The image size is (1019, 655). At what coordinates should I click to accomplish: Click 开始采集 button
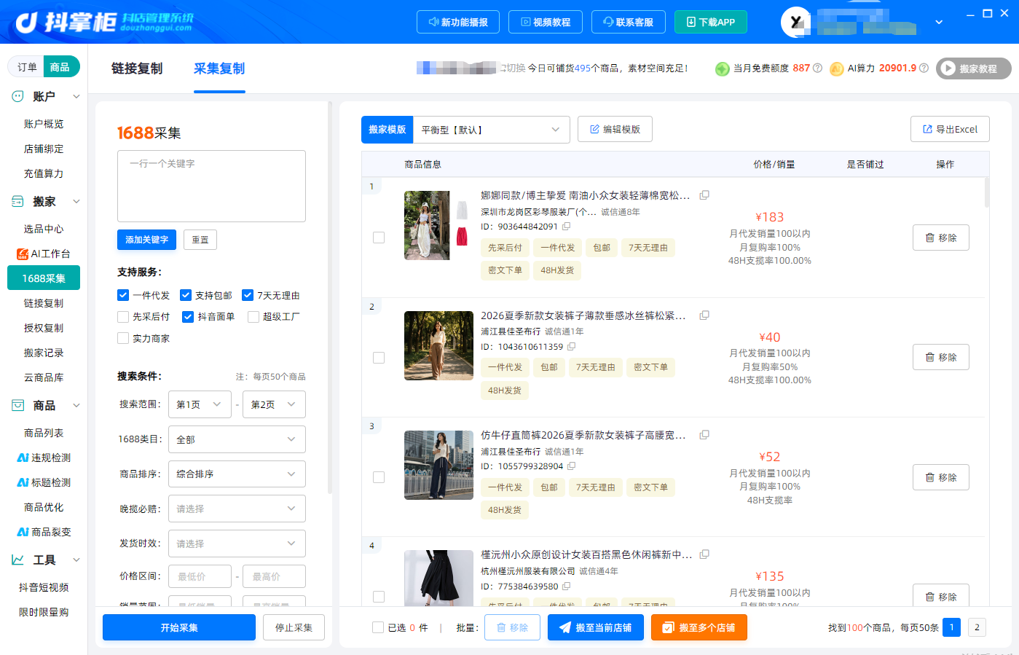[x=179, y=627]
